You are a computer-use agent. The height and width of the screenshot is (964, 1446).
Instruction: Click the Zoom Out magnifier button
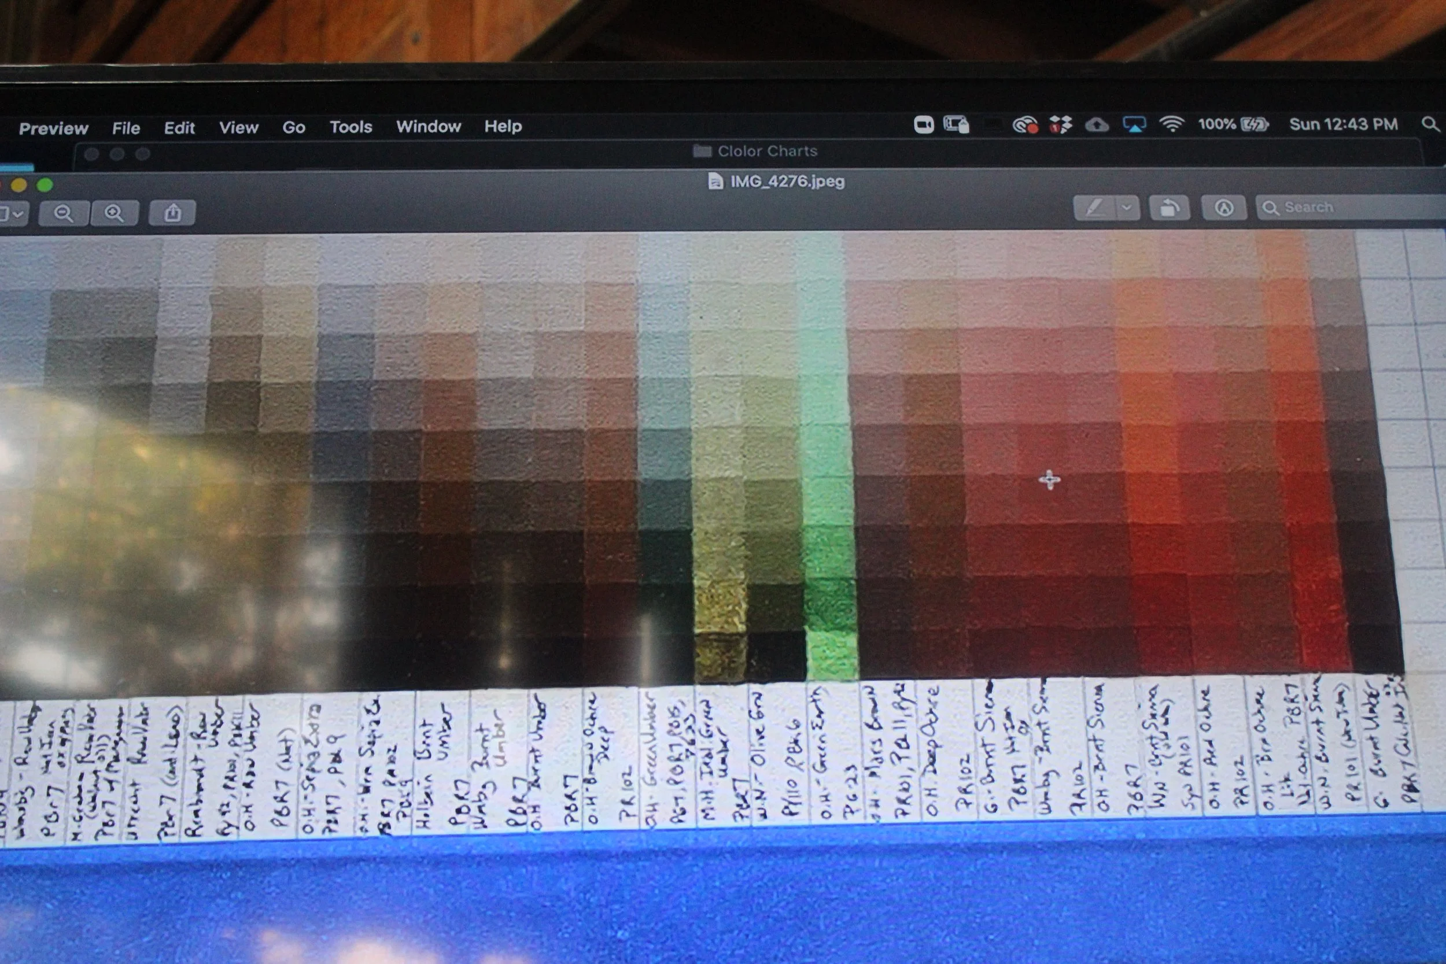pos(63,213)
